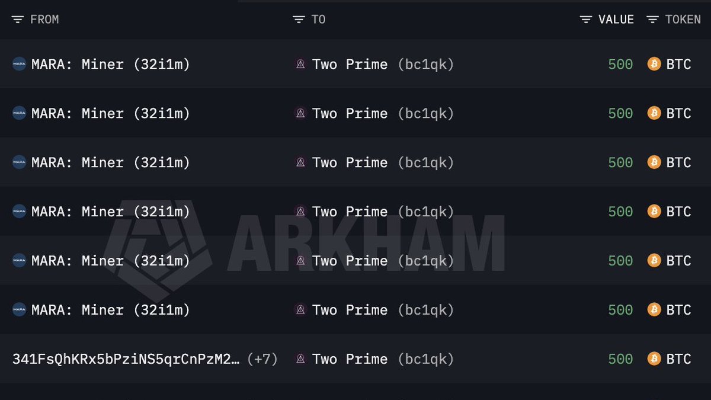711x400 pixels.
Task: Open the Two Prime (bc1qk) link in the sixth row
Action: (383, 309)
